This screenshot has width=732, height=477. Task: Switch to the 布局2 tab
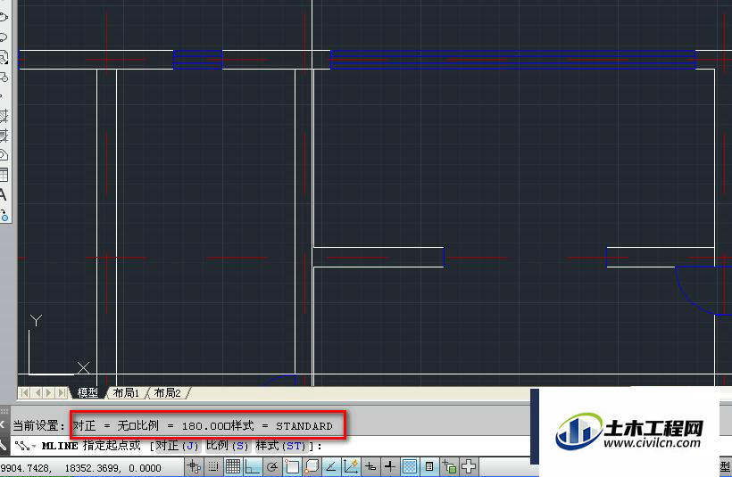[x=167, y=393]
